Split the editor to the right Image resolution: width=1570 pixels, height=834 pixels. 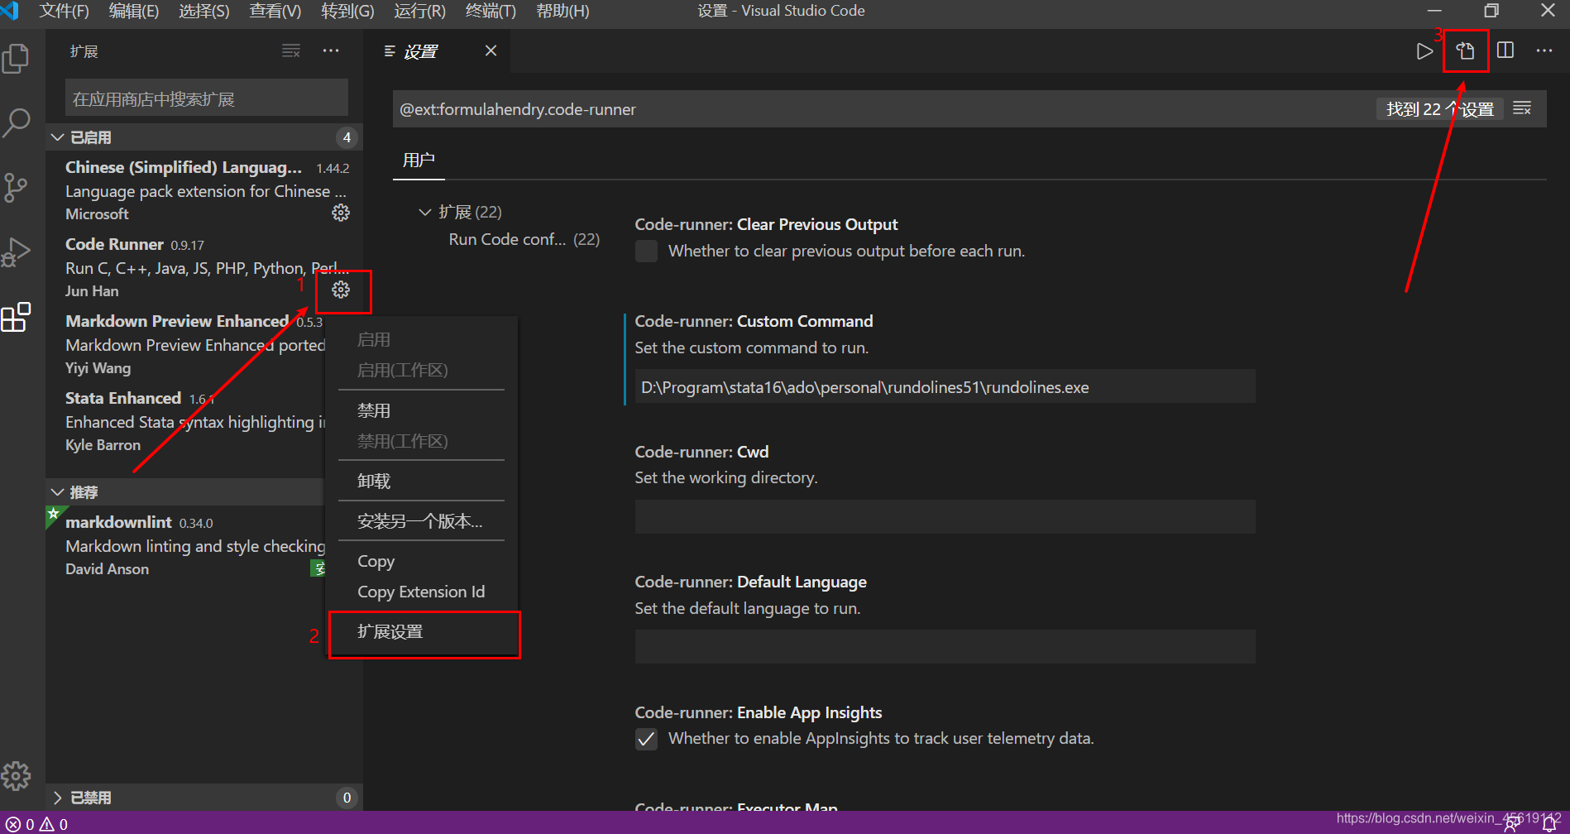[x=1505, y=51]
